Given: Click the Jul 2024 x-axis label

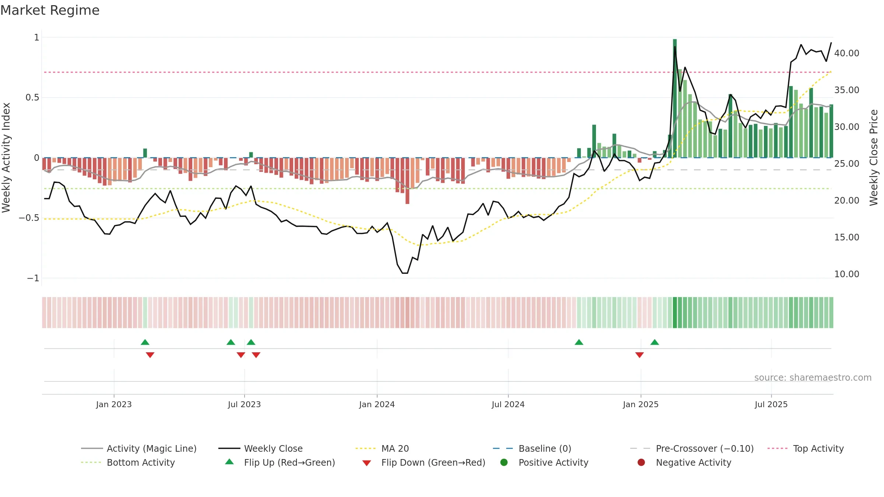Looking at the screenshot, I should (x=508, y=404).
